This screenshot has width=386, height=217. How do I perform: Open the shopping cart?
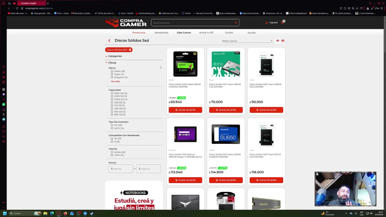tap(283, 22)
